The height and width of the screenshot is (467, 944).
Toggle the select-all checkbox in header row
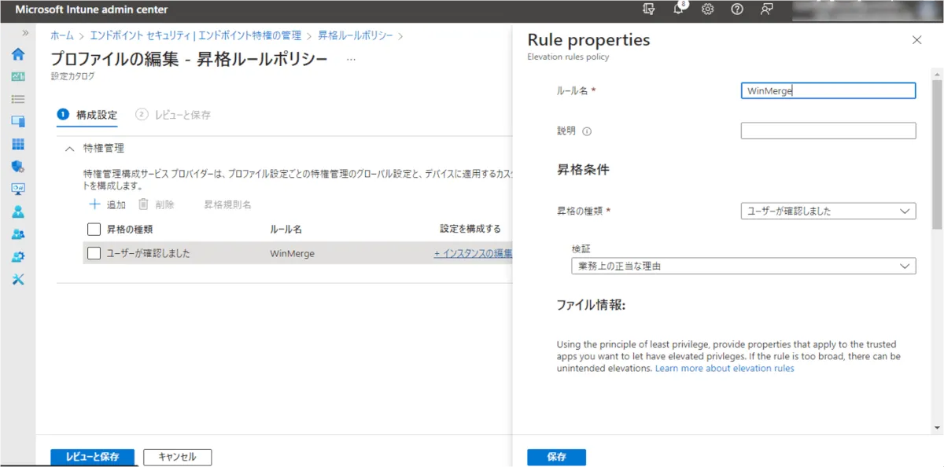click(x=94, y=230)
